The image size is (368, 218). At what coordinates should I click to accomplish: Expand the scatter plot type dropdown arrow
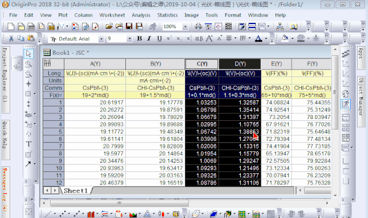69,214
